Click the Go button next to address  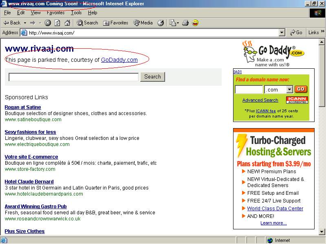(x=296, y=33)
